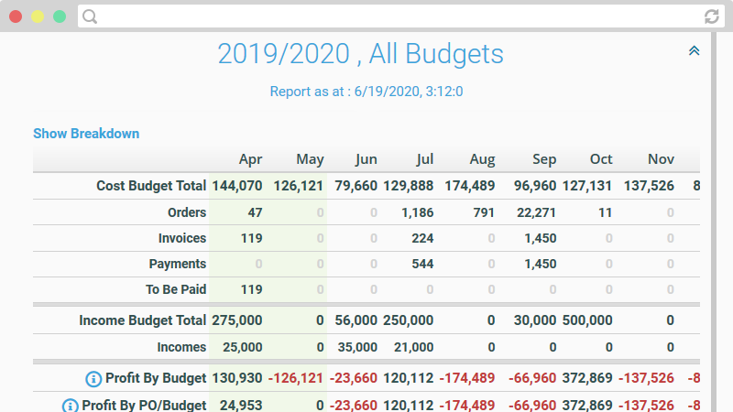Click the To Be Paid row label
Viewport: 733px width, 412px height.
(x=176, y=289)
